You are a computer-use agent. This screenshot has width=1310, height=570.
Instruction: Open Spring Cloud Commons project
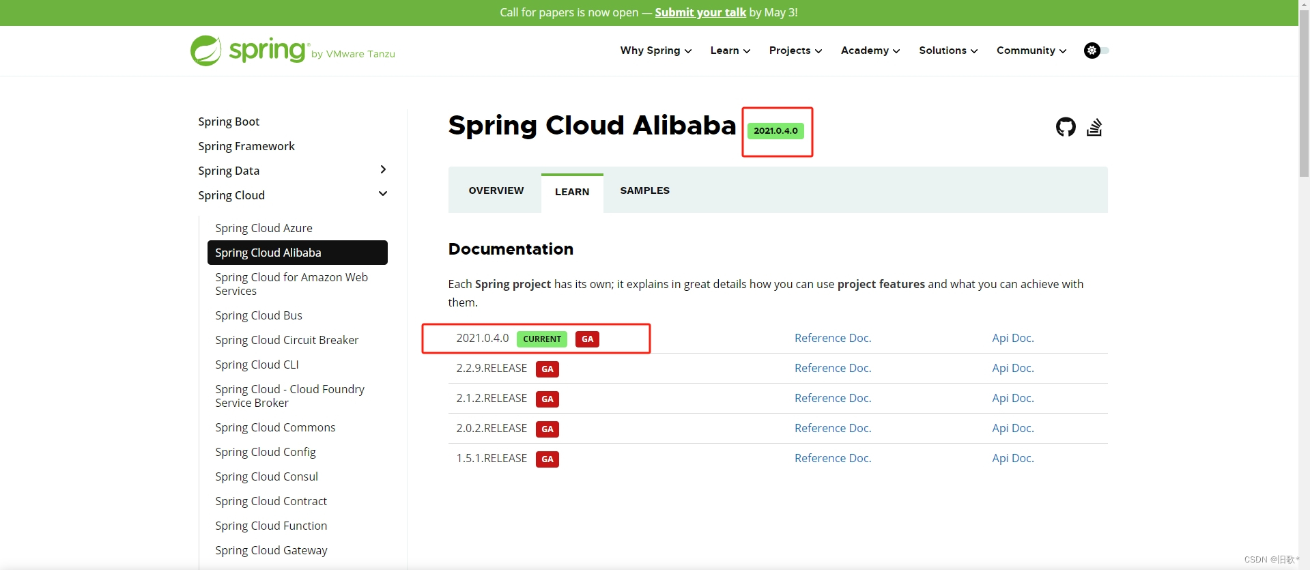point(275,427)
